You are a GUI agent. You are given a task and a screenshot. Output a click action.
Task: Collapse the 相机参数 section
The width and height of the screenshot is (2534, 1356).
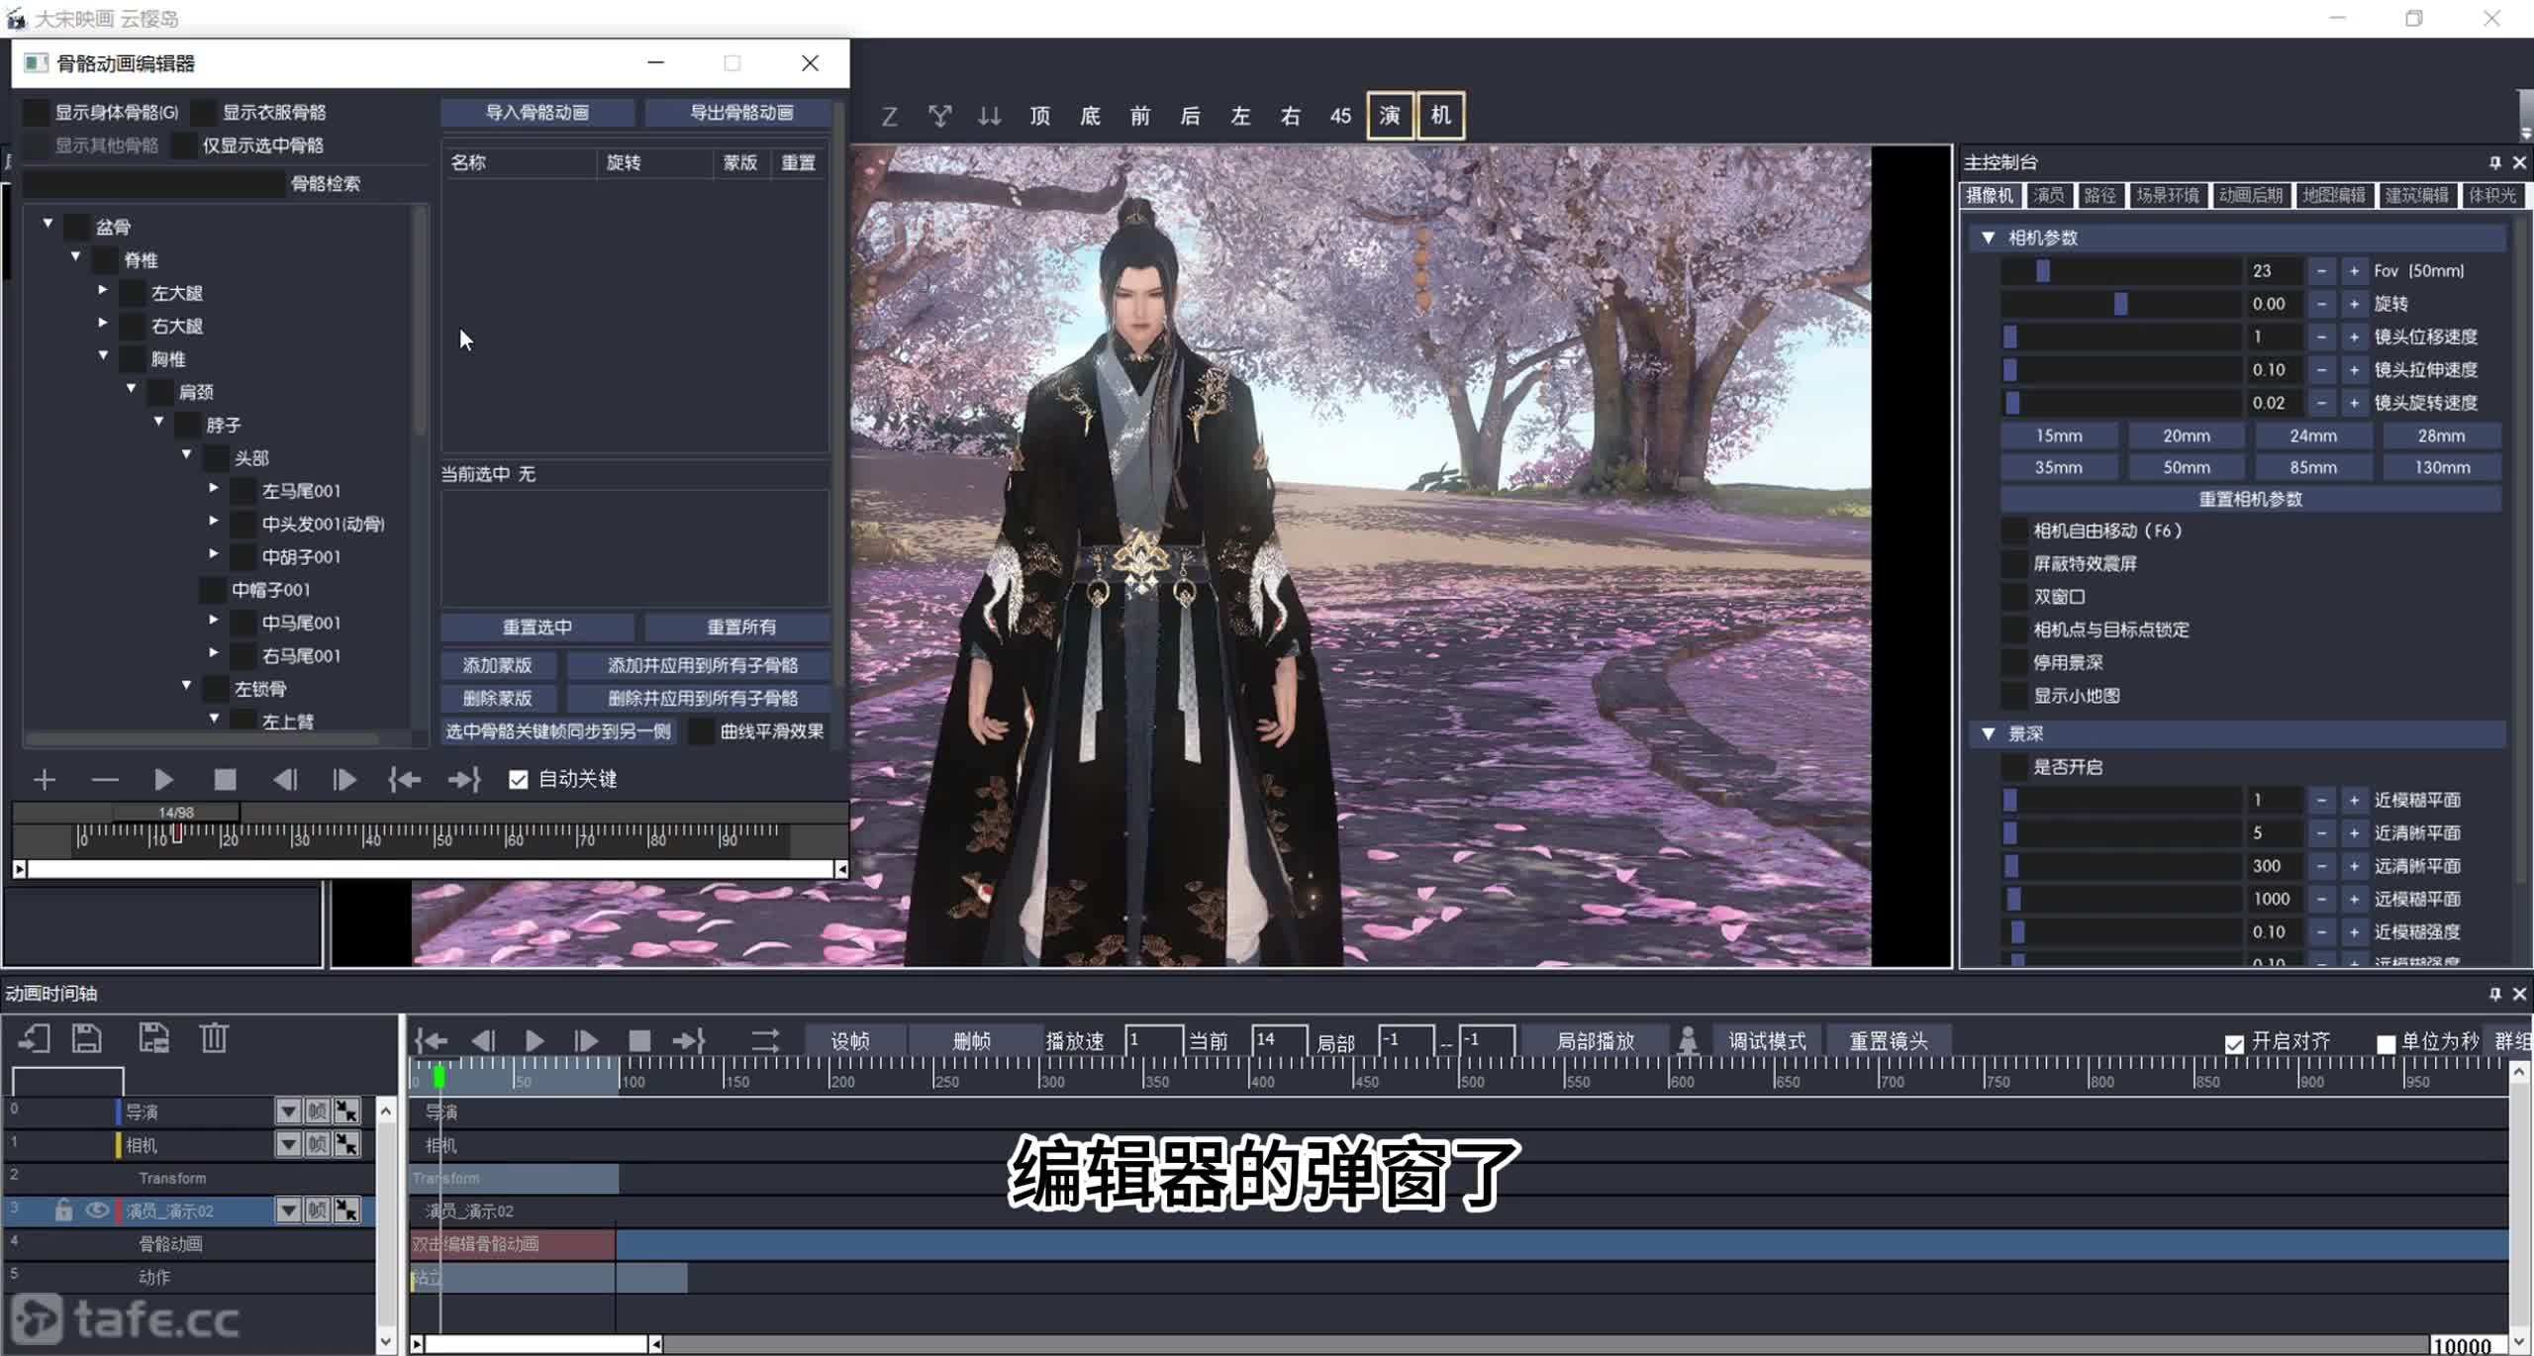click(1988, 238)
